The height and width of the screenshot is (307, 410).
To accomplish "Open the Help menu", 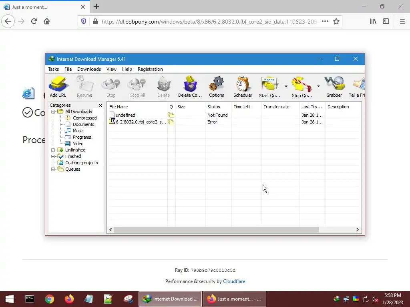I will pyautogui.click(x=127, y=69).
